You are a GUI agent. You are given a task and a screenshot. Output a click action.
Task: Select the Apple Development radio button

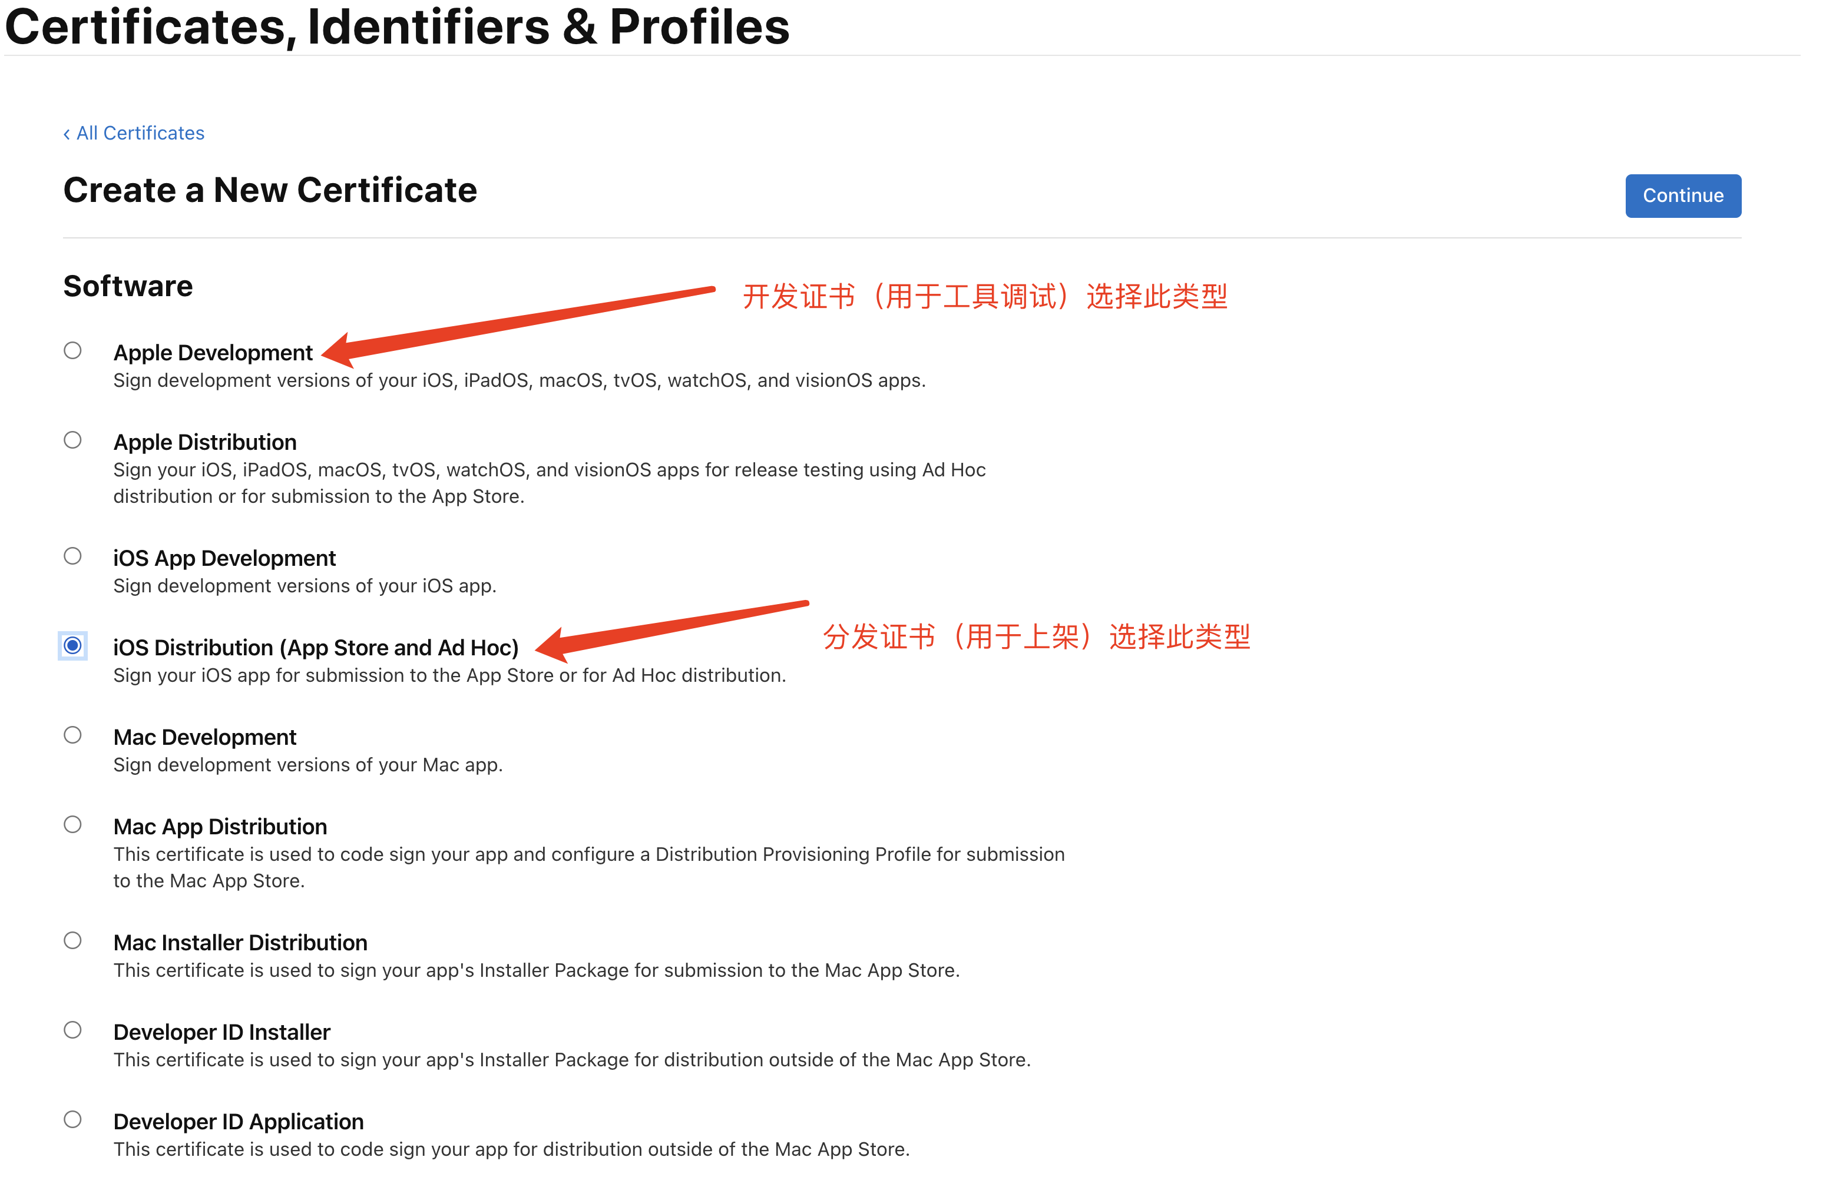tap(73, 350)
